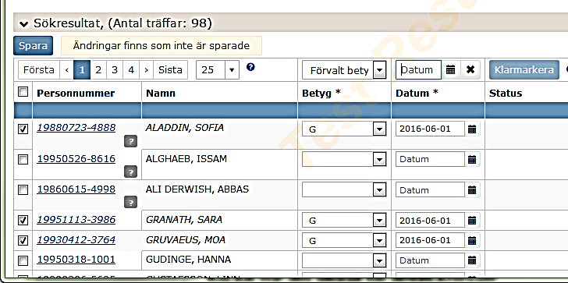This screenshot has height=283, width=568.
Task: Open Betyg dropdown for ALI DERWISH, ABBAS
Action: [x=344, y=190]
